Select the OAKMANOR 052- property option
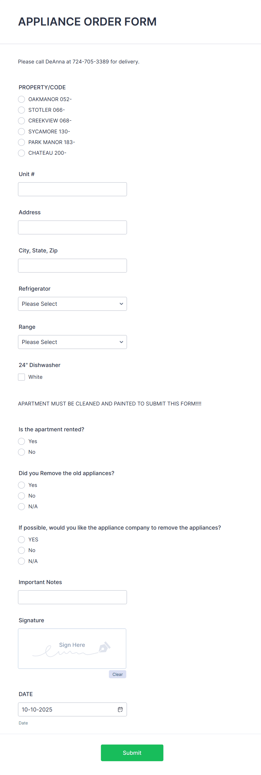Viewport: 261px width, 775px height. pos(21,99)
